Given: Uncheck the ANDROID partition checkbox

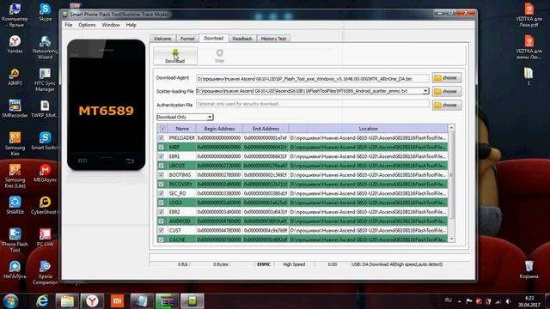Looking at the screenshot, I should coord(161,221).
